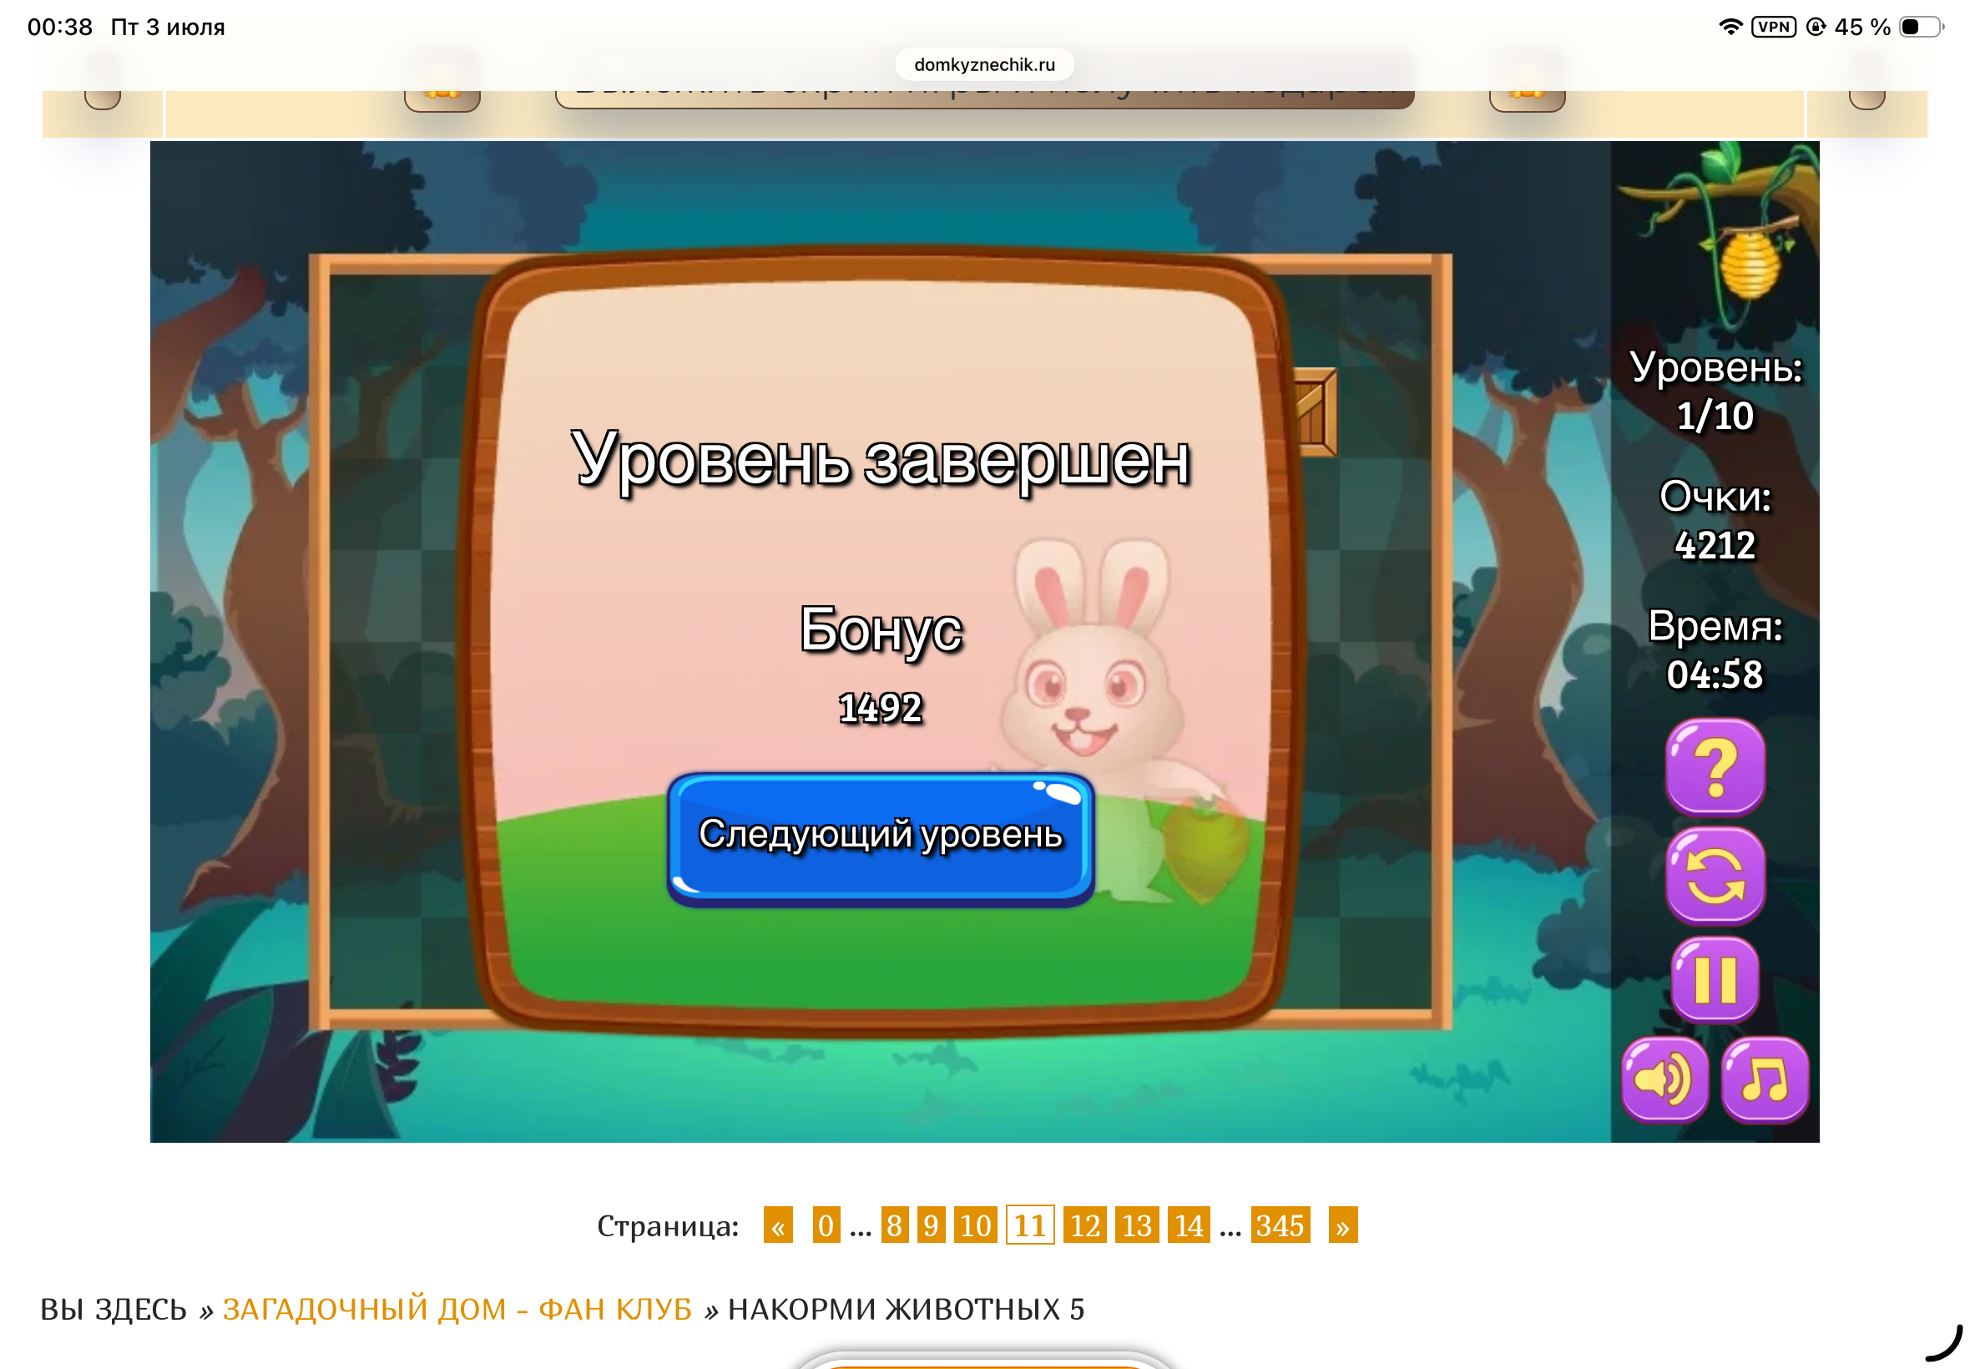Restart the level with the refresh icon

point(1715,876)
